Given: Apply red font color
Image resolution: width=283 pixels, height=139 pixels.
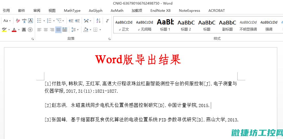Looking at the screenshot, I should [14, 30].
